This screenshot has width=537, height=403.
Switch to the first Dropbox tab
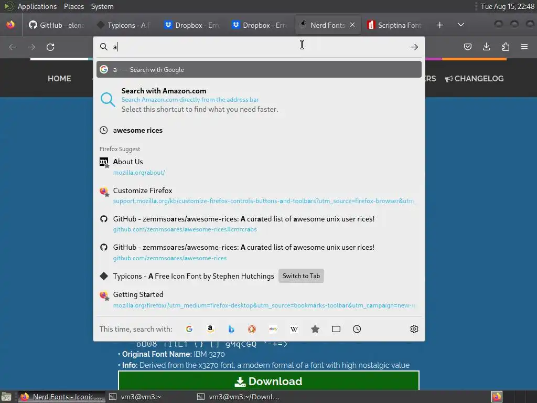[x=192, y=25]
